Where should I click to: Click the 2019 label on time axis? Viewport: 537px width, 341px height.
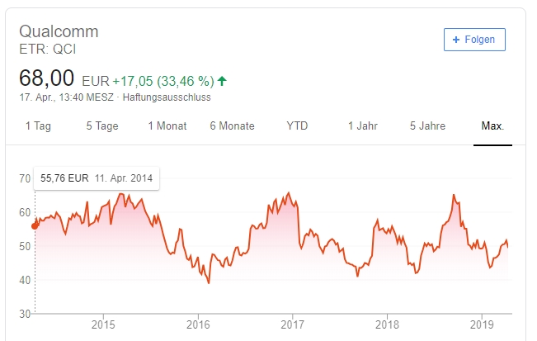tap(482, 324)
